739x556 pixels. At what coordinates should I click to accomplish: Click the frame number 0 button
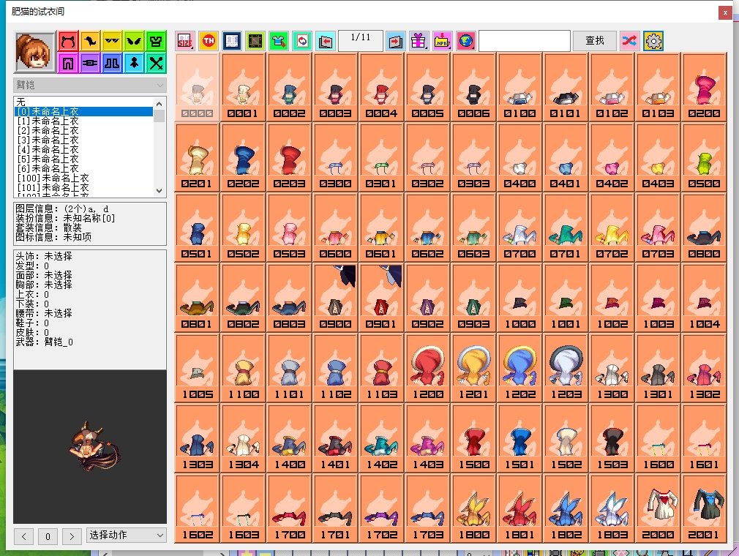coord(48,536)
